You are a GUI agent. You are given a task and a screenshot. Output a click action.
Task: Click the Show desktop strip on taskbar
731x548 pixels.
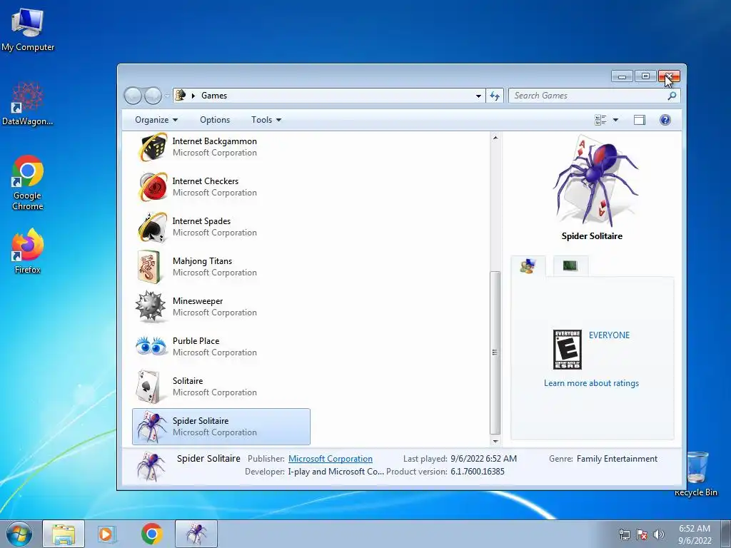[726, 534]
